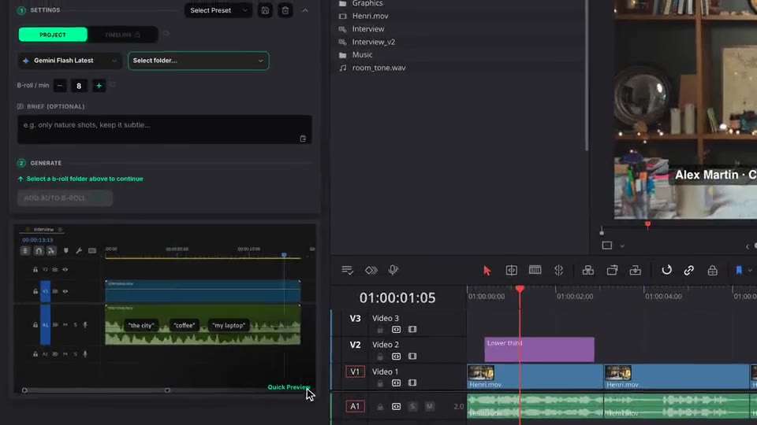This screenshot has width=757, height=425.
Task: Click auto track selector on Video 3
Action: [396, 330]
